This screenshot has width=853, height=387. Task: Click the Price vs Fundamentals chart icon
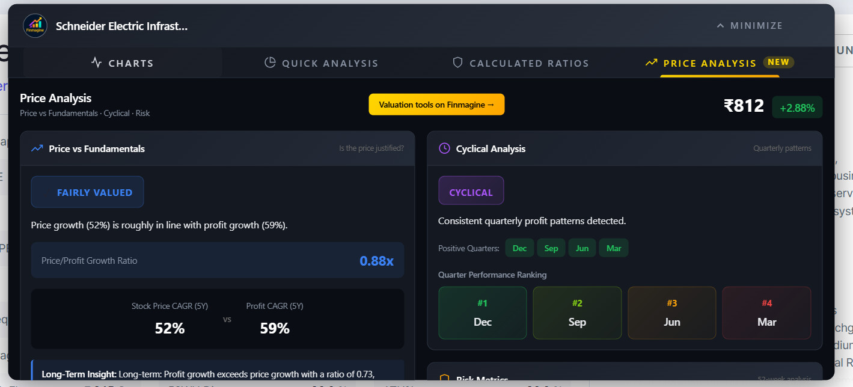click(x=37, y=148)
